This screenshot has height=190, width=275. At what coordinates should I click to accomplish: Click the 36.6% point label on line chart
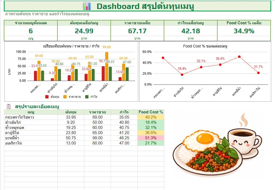click(x=220, y=59)
